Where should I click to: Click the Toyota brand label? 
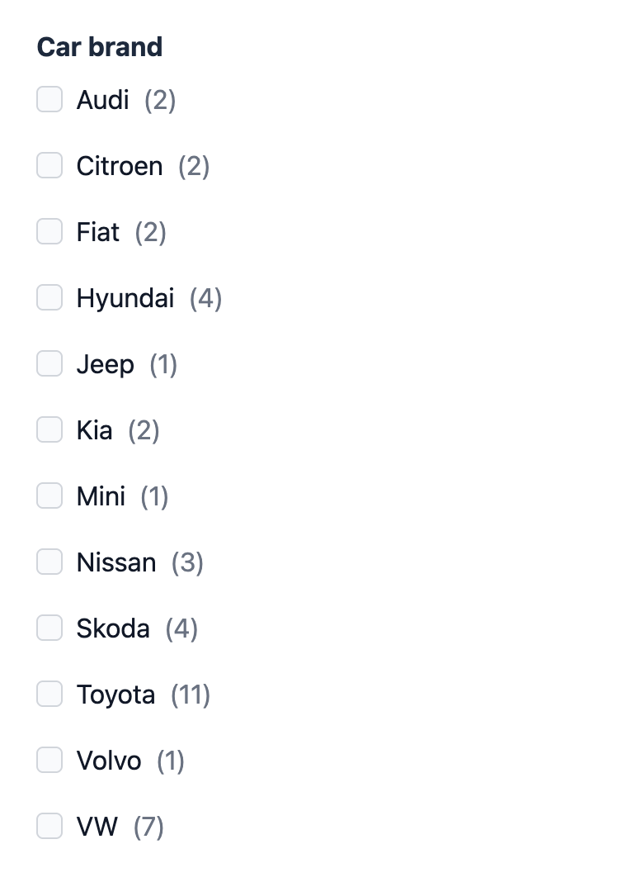coord(115,694)
